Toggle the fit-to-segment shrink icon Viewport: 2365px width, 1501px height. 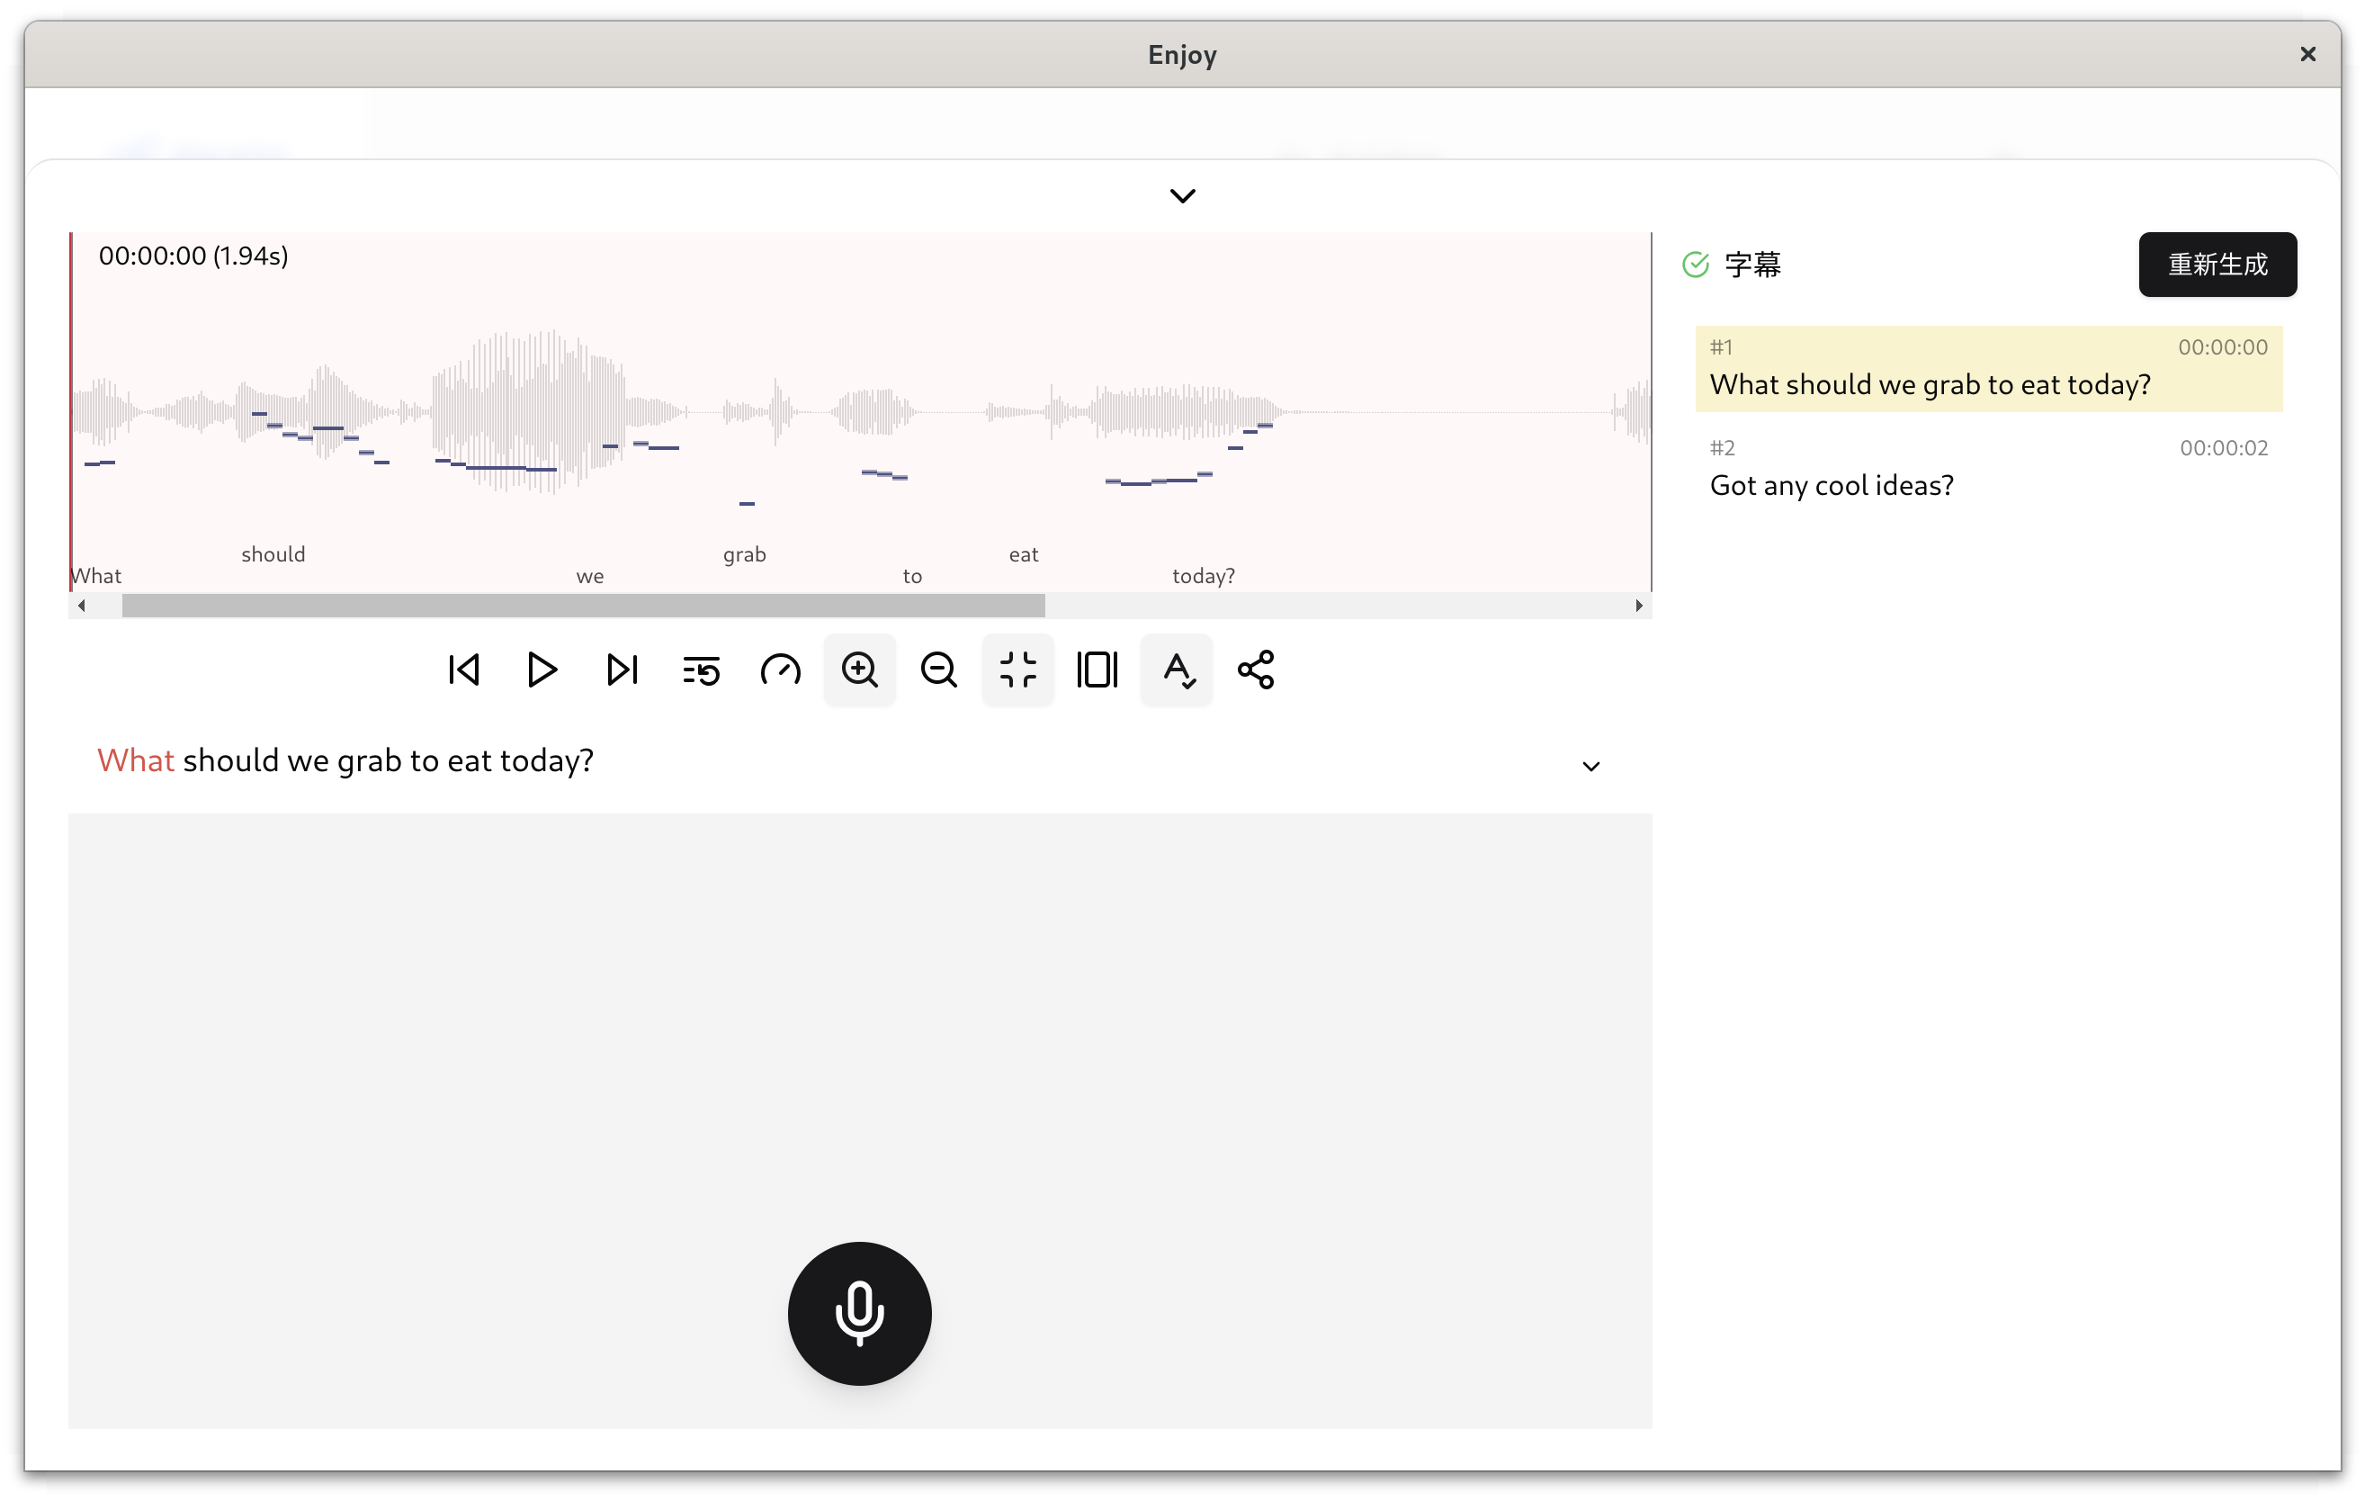(1017, 670)
